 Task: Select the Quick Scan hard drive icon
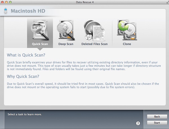click(x=40, y=30)
